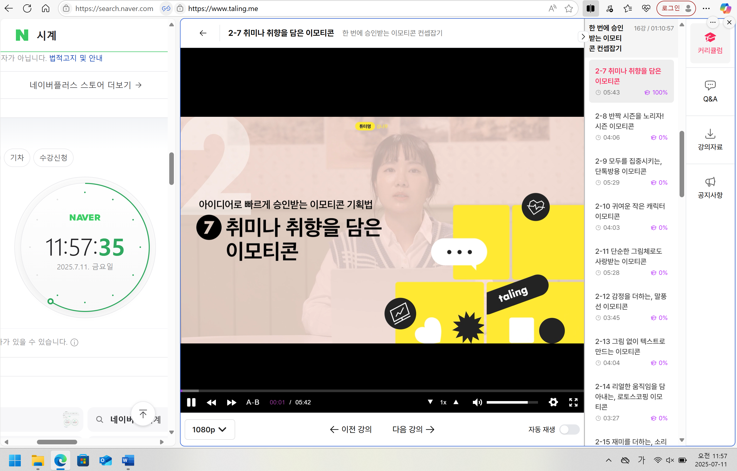Enable A-B repeat in player
737x471 pixels.
click(x=253, y=402)
